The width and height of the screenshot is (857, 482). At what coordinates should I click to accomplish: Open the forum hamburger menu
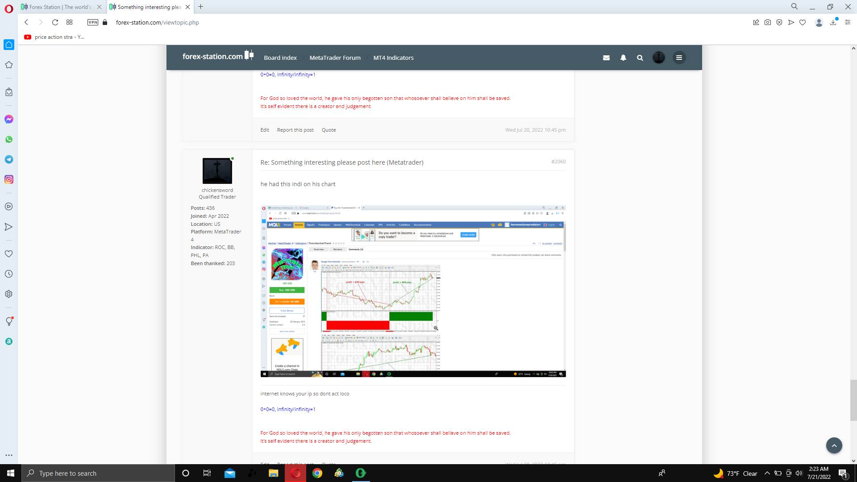click(x=679, y=58)
